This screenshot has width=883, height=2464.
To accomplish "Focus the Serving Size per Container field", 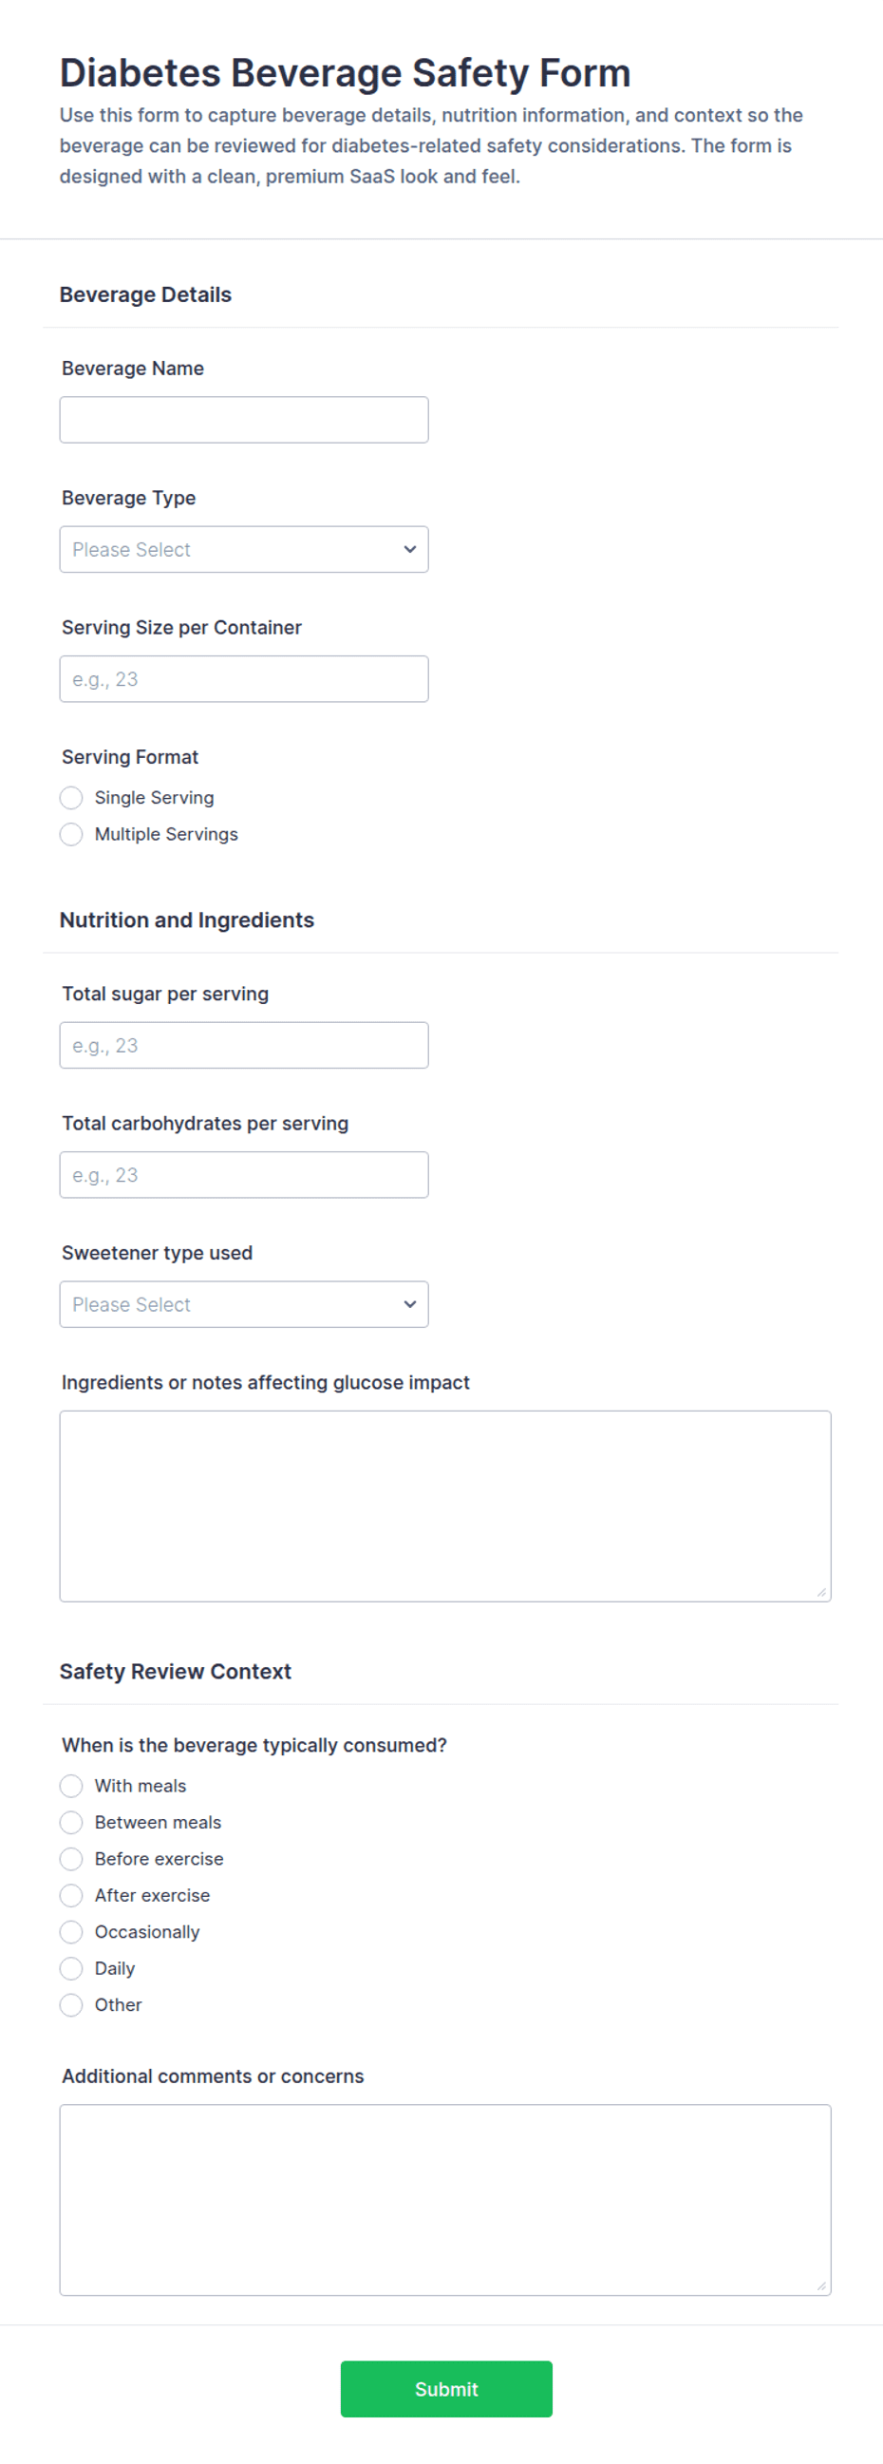I will (x=244, y=679).
